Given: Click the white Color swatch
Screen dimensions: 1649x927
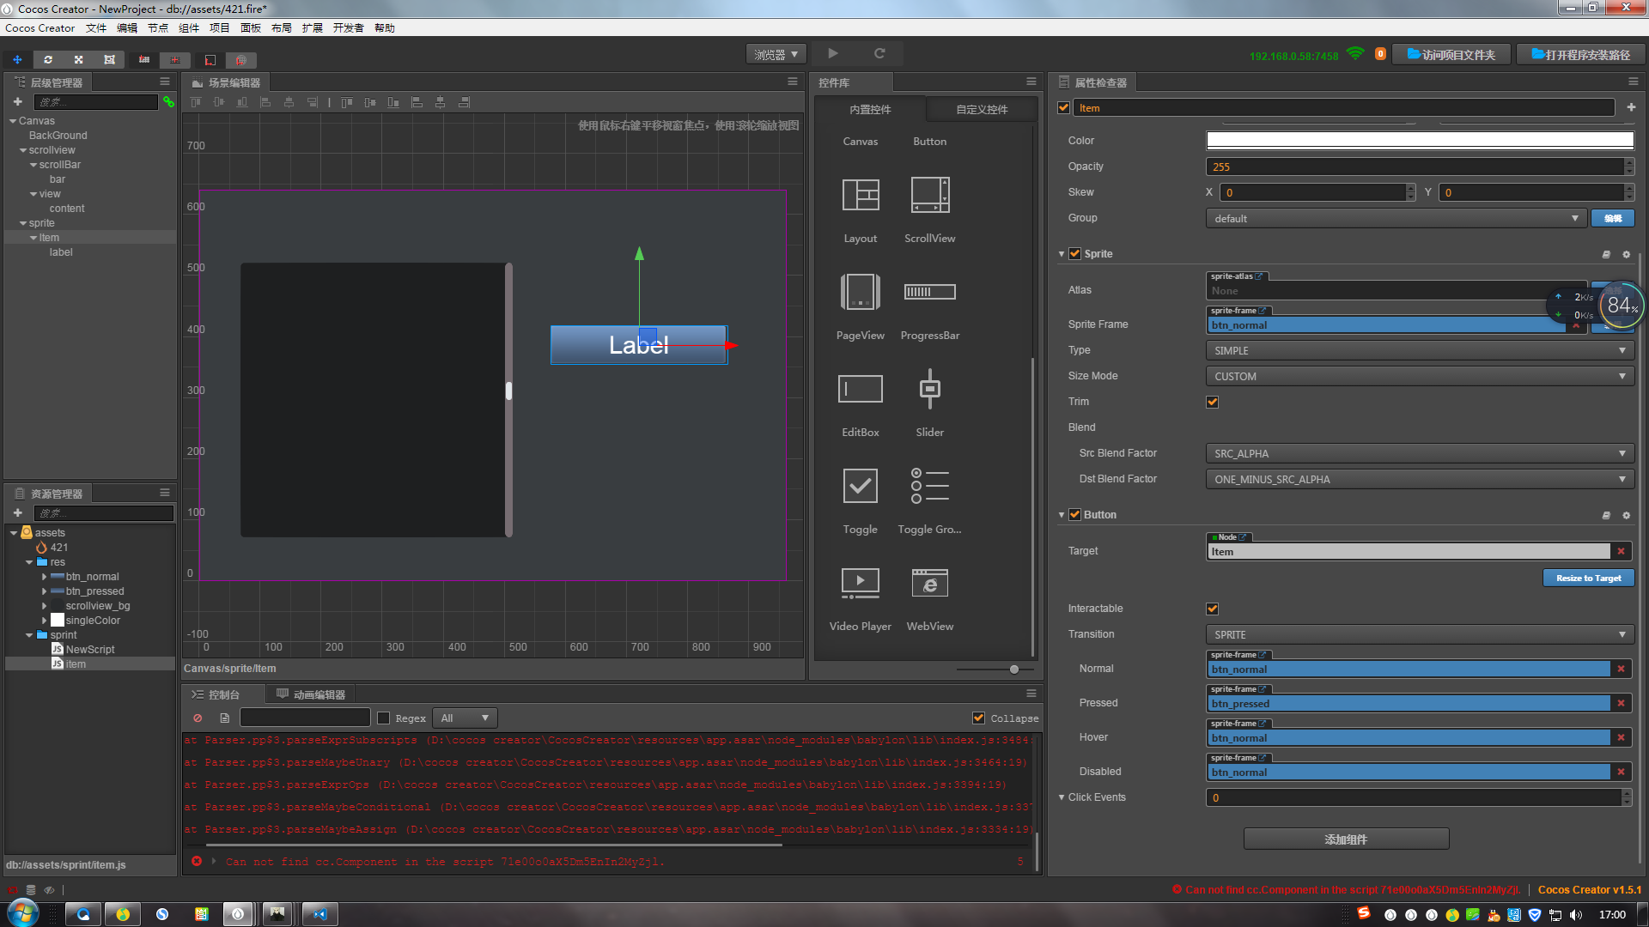Looking at the screenshot, I should [1419, 140].
